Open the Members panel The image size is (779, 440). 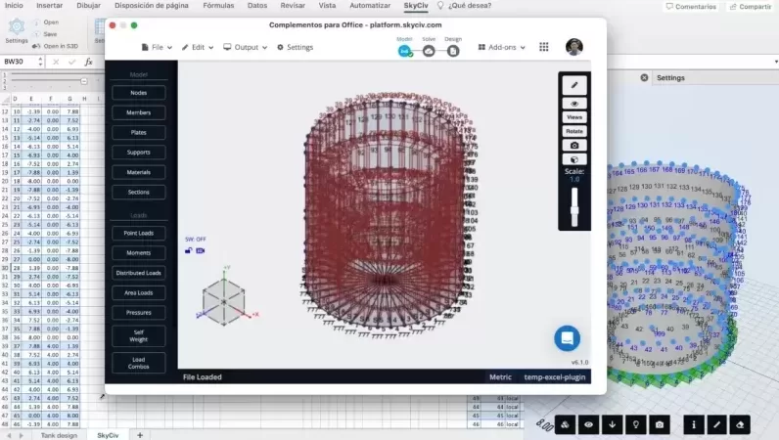click(x=139, y=112)
